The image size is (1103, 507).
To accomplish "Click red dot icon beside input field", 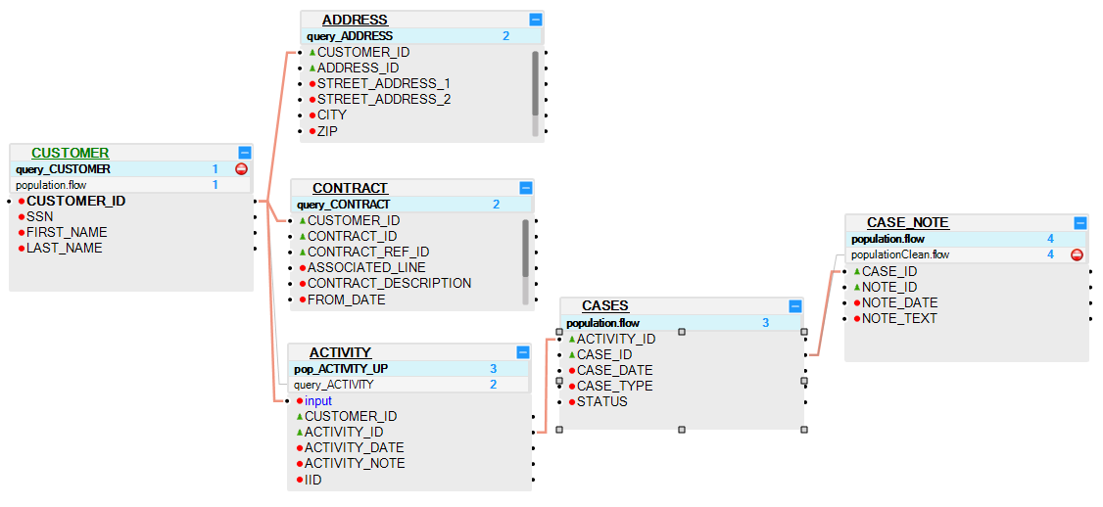I will coord(299,400).
